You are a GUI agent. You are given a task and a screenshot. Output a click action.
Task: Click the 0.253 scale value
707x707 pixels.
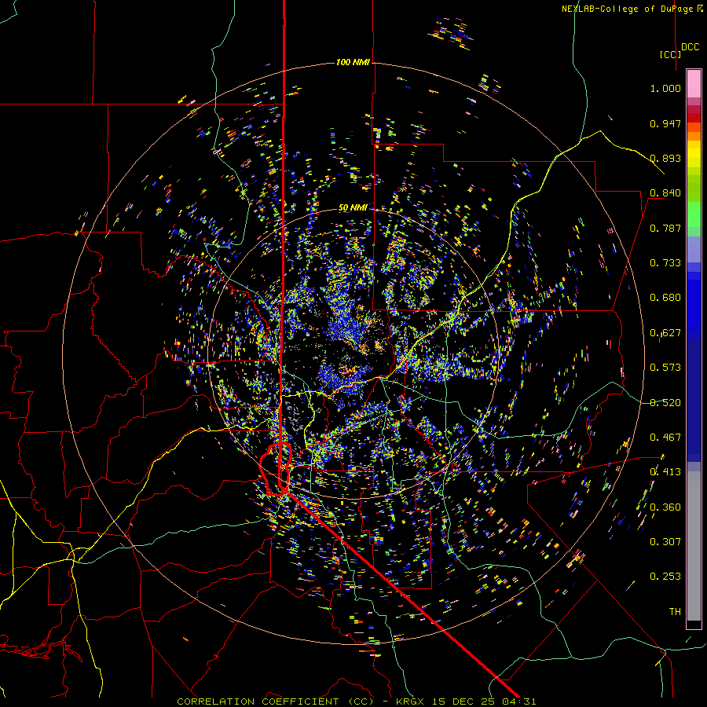(x=665, y=577)
